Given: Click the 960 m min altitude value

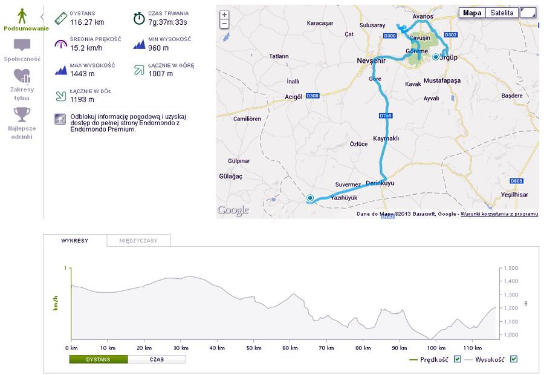Looking at the screenshot, I should point(158,48).
